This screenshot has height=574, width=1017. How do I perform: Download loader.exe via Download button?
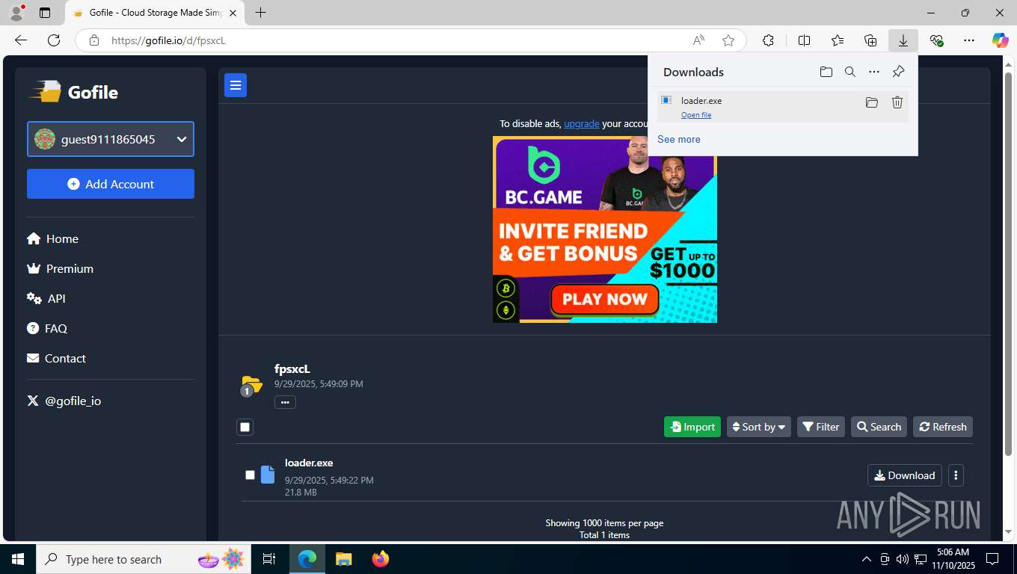(x=905, y=475)
